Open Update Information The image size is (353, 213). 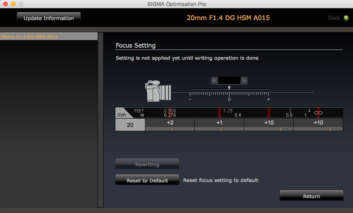(x=49, y=18)
